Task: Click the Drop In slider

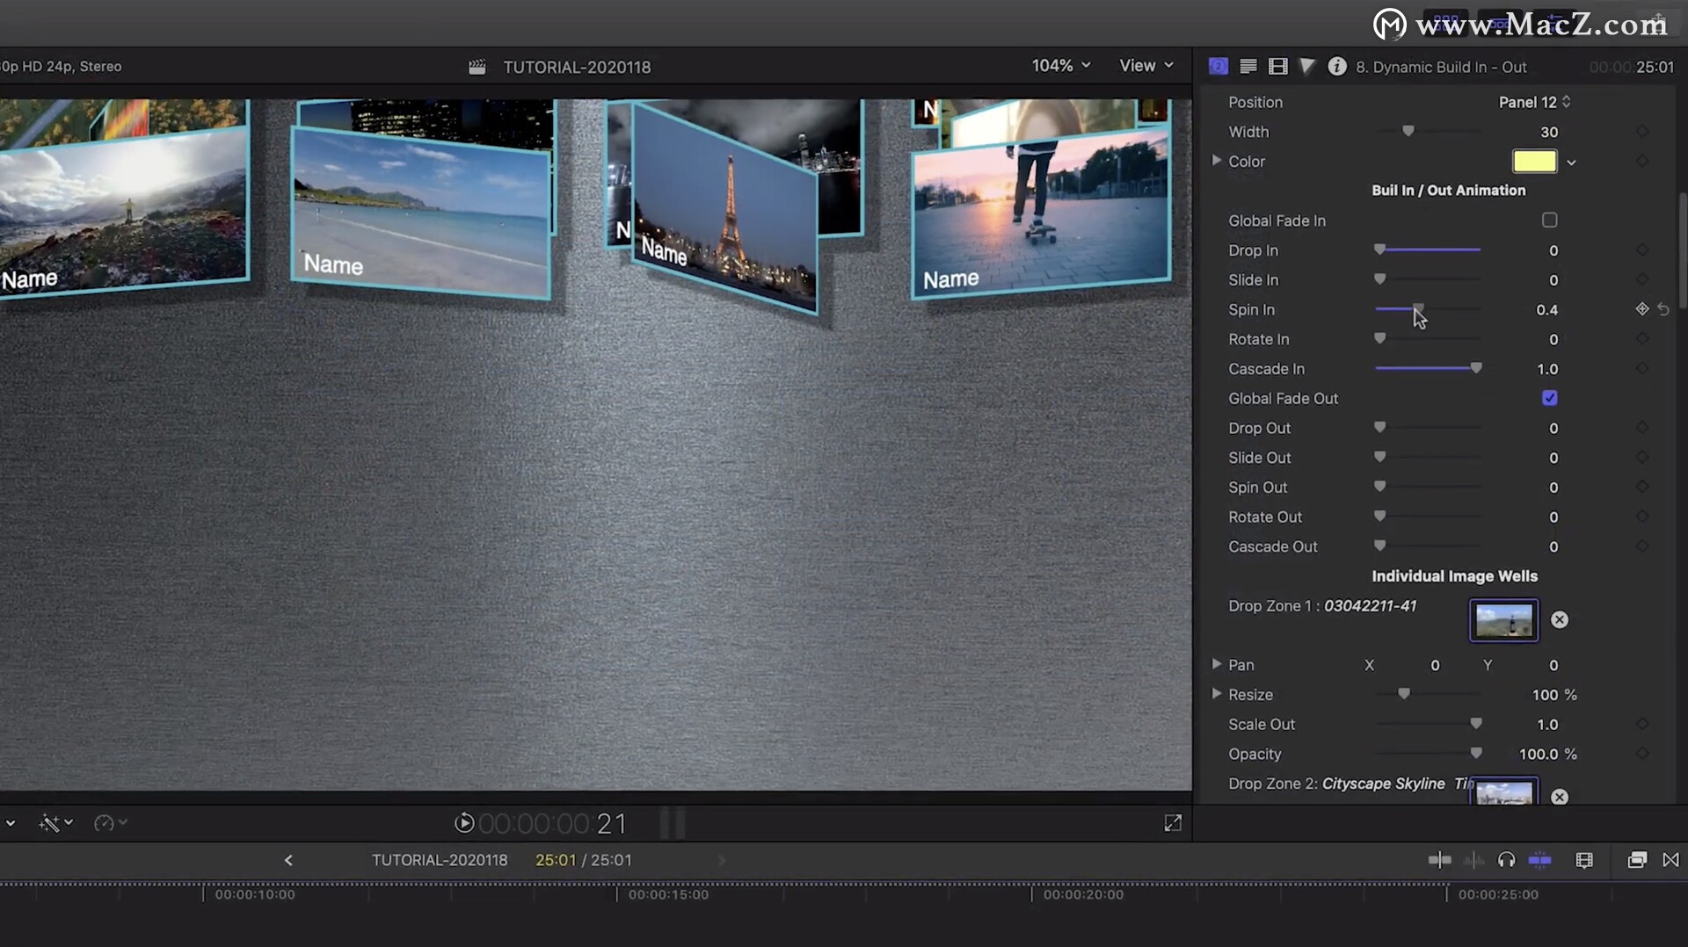Action: coord(1428,250)
